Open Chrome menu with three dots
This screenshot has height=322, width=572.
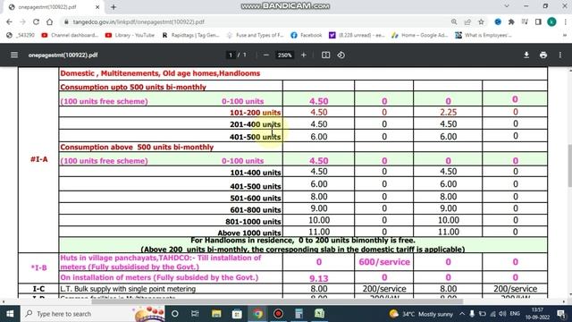tap(565, 21)
